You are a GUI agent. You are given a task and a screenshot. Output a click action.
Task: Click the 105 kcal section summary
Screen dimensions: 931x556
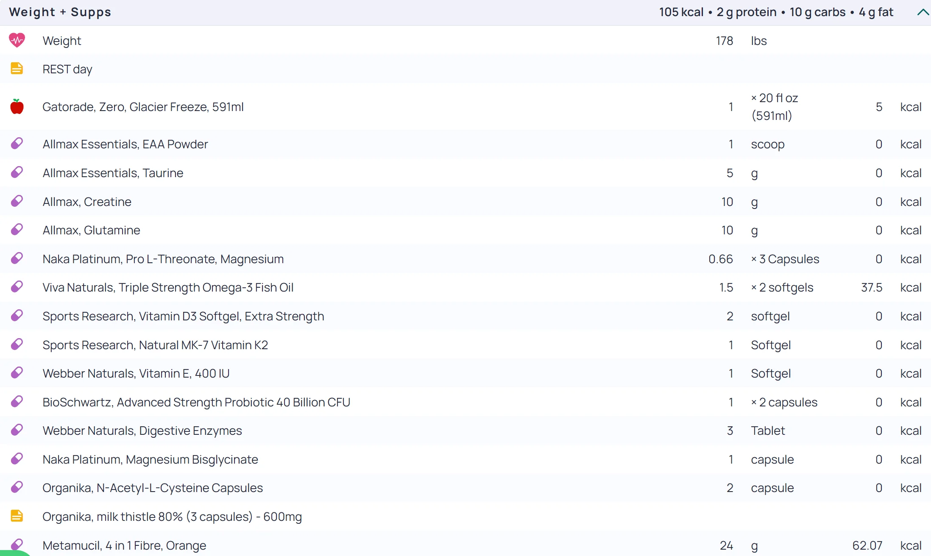tap(681, 12)
